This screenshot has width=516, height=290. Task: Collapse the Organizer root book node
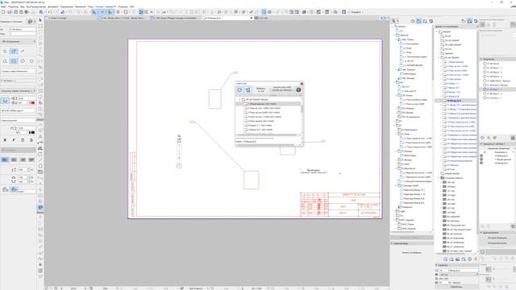click(437, 31)
